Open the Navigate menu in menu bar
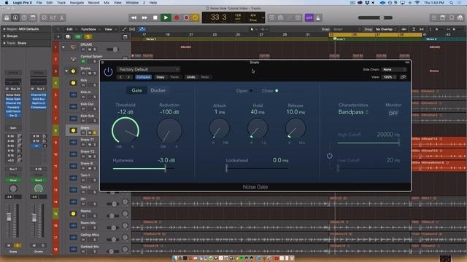Image resolution: width=467 pixels, height=262 pixels. [x=77, y=3]
